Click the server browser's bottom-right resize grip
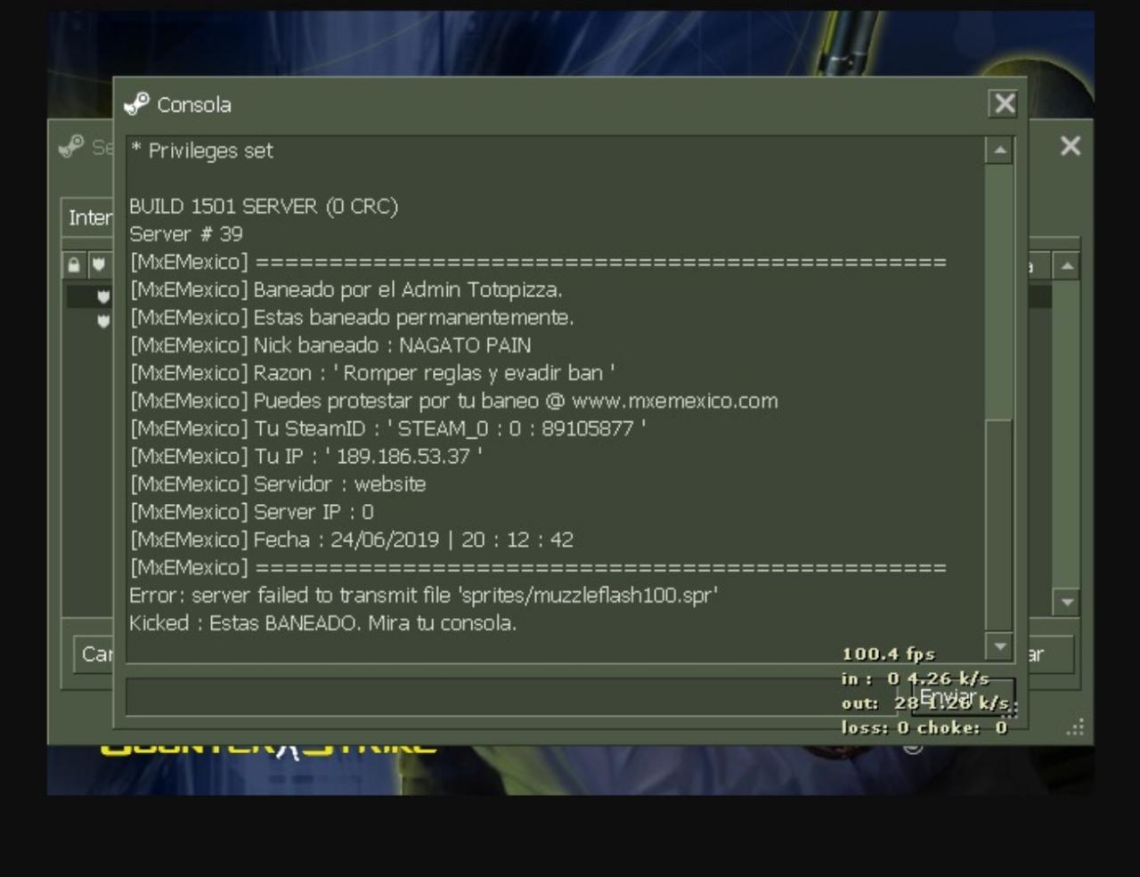Viewport: 1140px width, 877px height. click(x=1076, y=727)
